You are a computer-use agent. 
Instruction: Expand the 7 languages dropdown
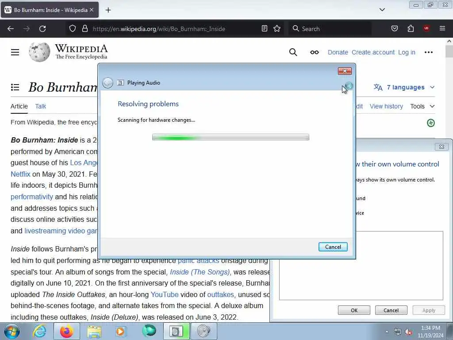coord(404,87)
